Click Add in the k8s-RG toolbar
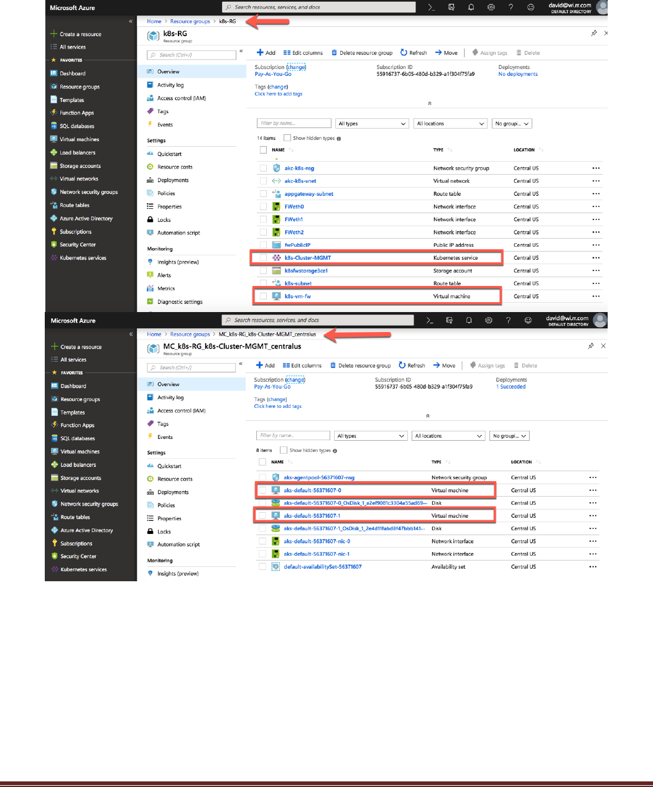 pyautogui.click(x=266, y=53)
